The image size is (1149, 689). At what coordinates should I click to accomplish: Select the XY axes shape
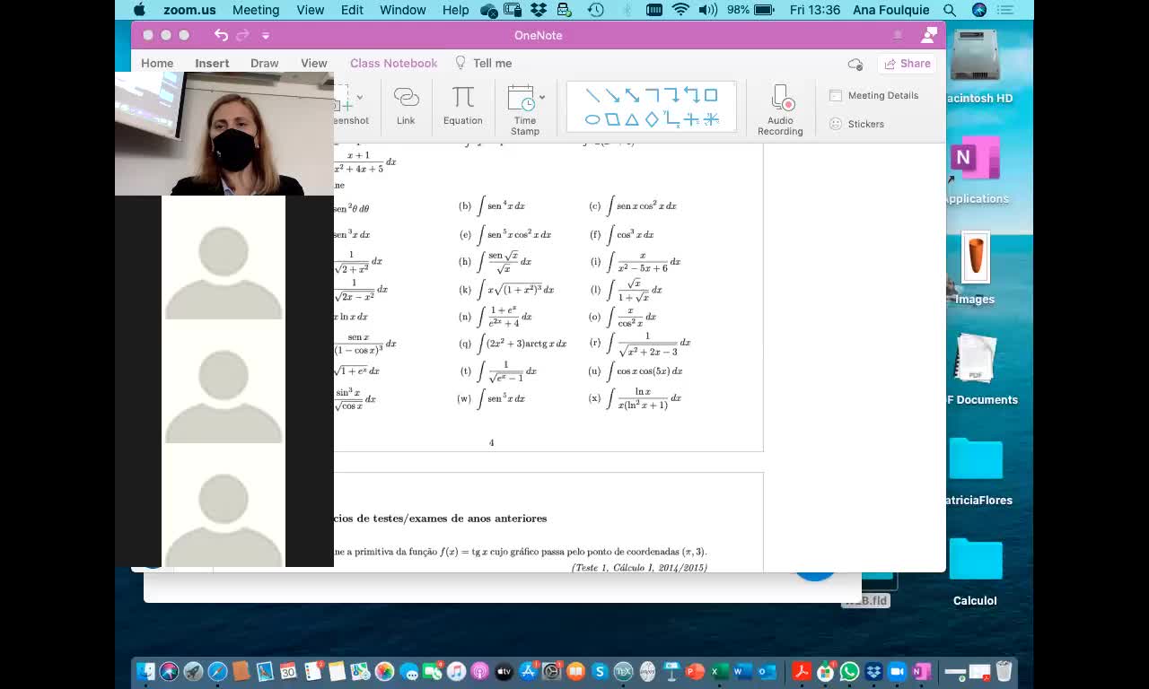671,119
